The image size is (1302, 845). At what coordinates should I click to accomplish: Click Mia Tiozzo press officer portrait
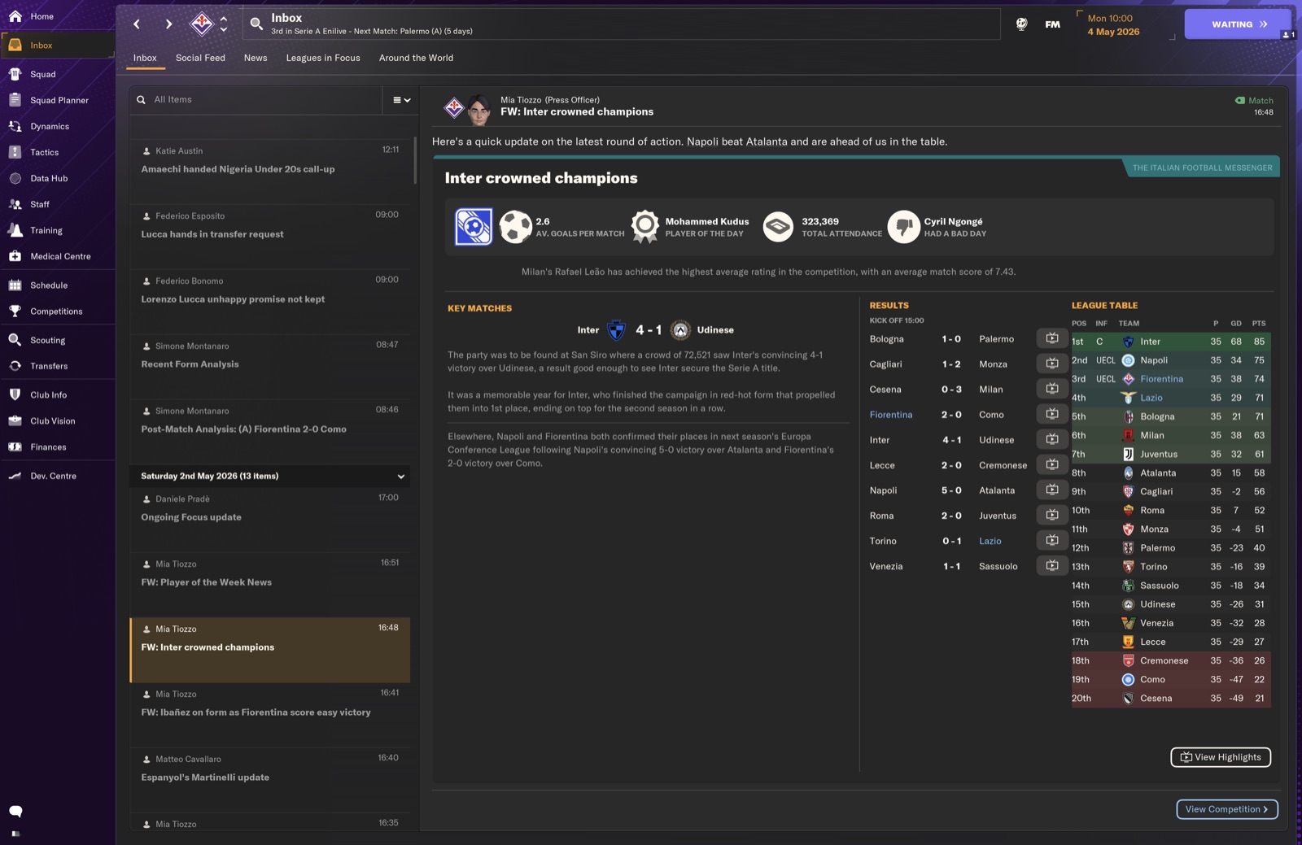pyautogui.click(x=479, y=108)
